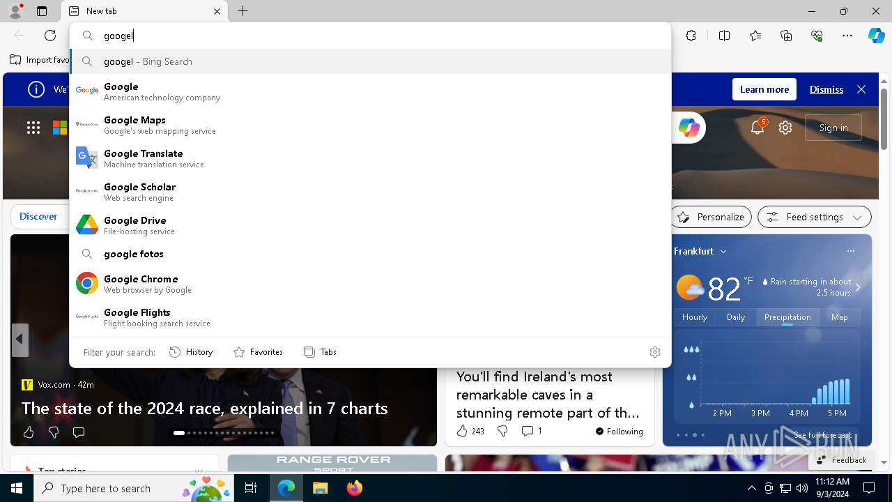The image size is (892, 502).
Task: Open Microsoft Edge in taskbar
Action: [286, 488]
